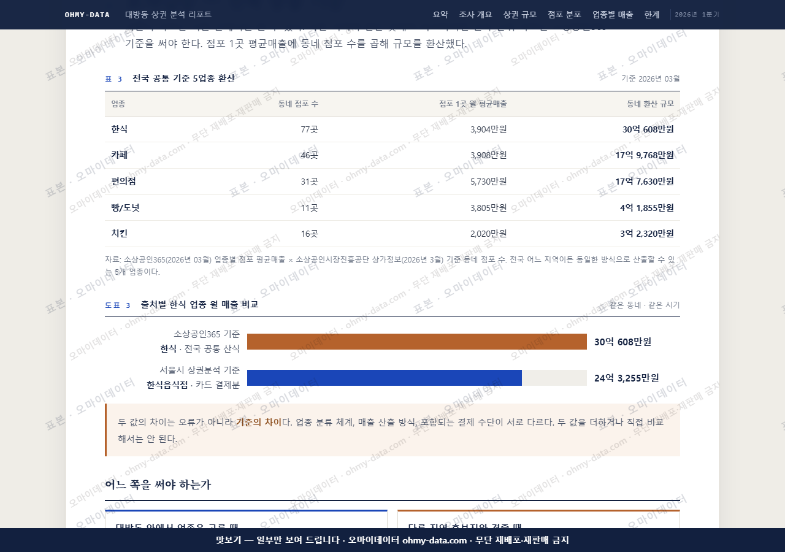Click the 77곳 store count cell
This screenshot has width=785, height=552.
(309, 129)
